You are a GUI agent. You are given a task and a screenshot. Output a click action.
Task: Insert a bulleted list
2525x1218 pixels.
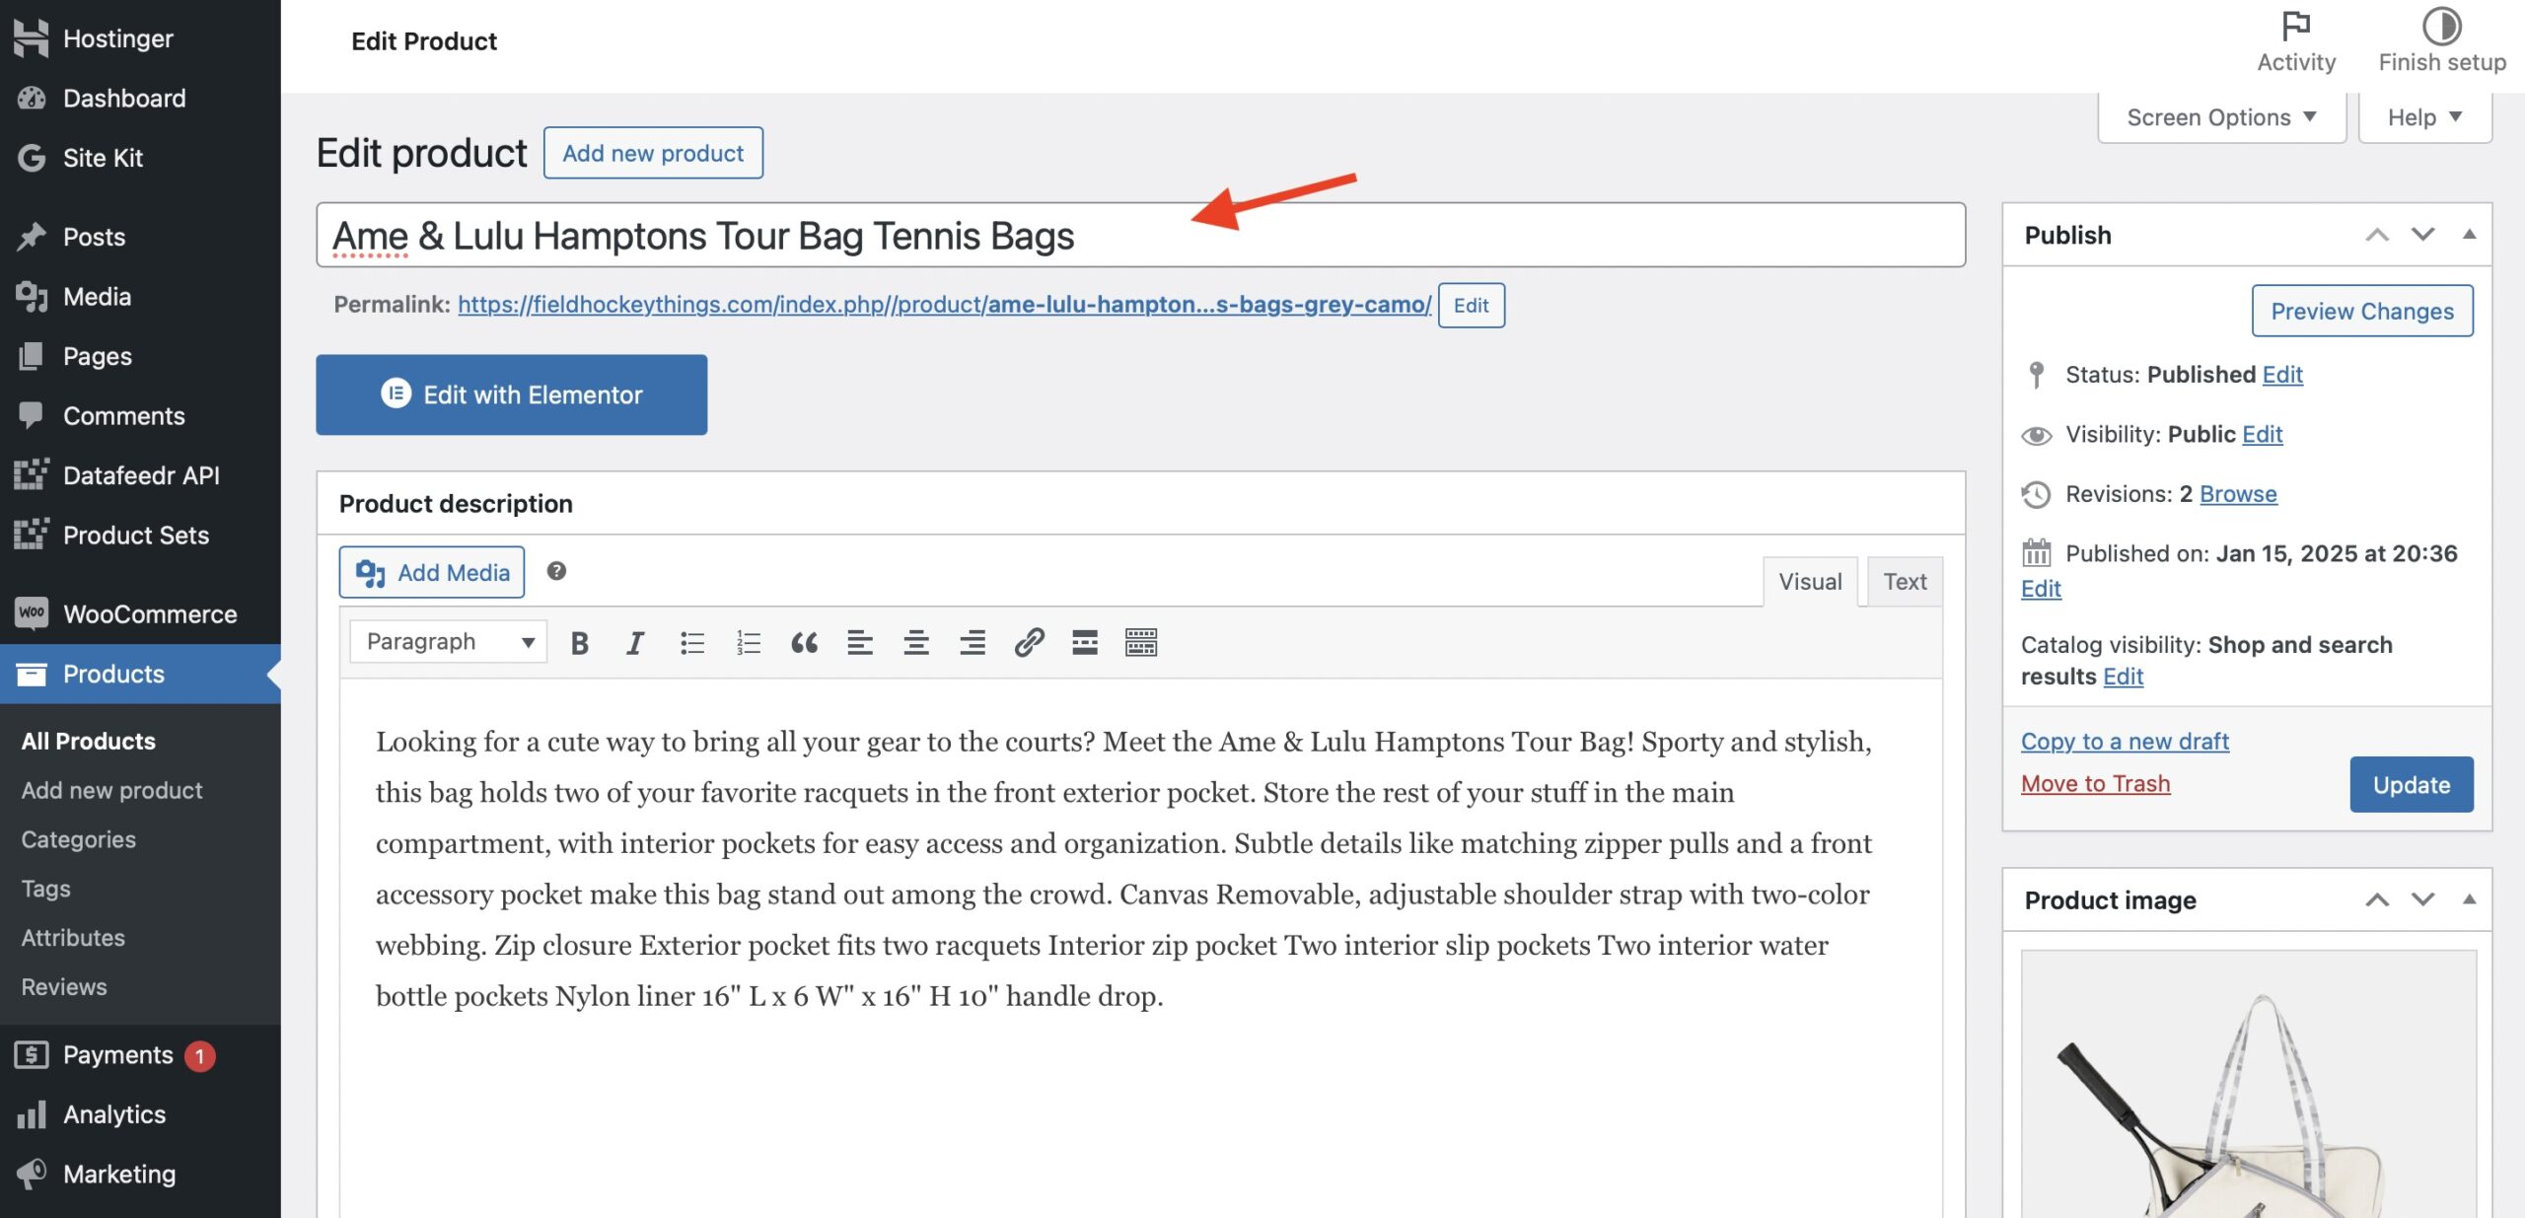click(x=692, y=643)
